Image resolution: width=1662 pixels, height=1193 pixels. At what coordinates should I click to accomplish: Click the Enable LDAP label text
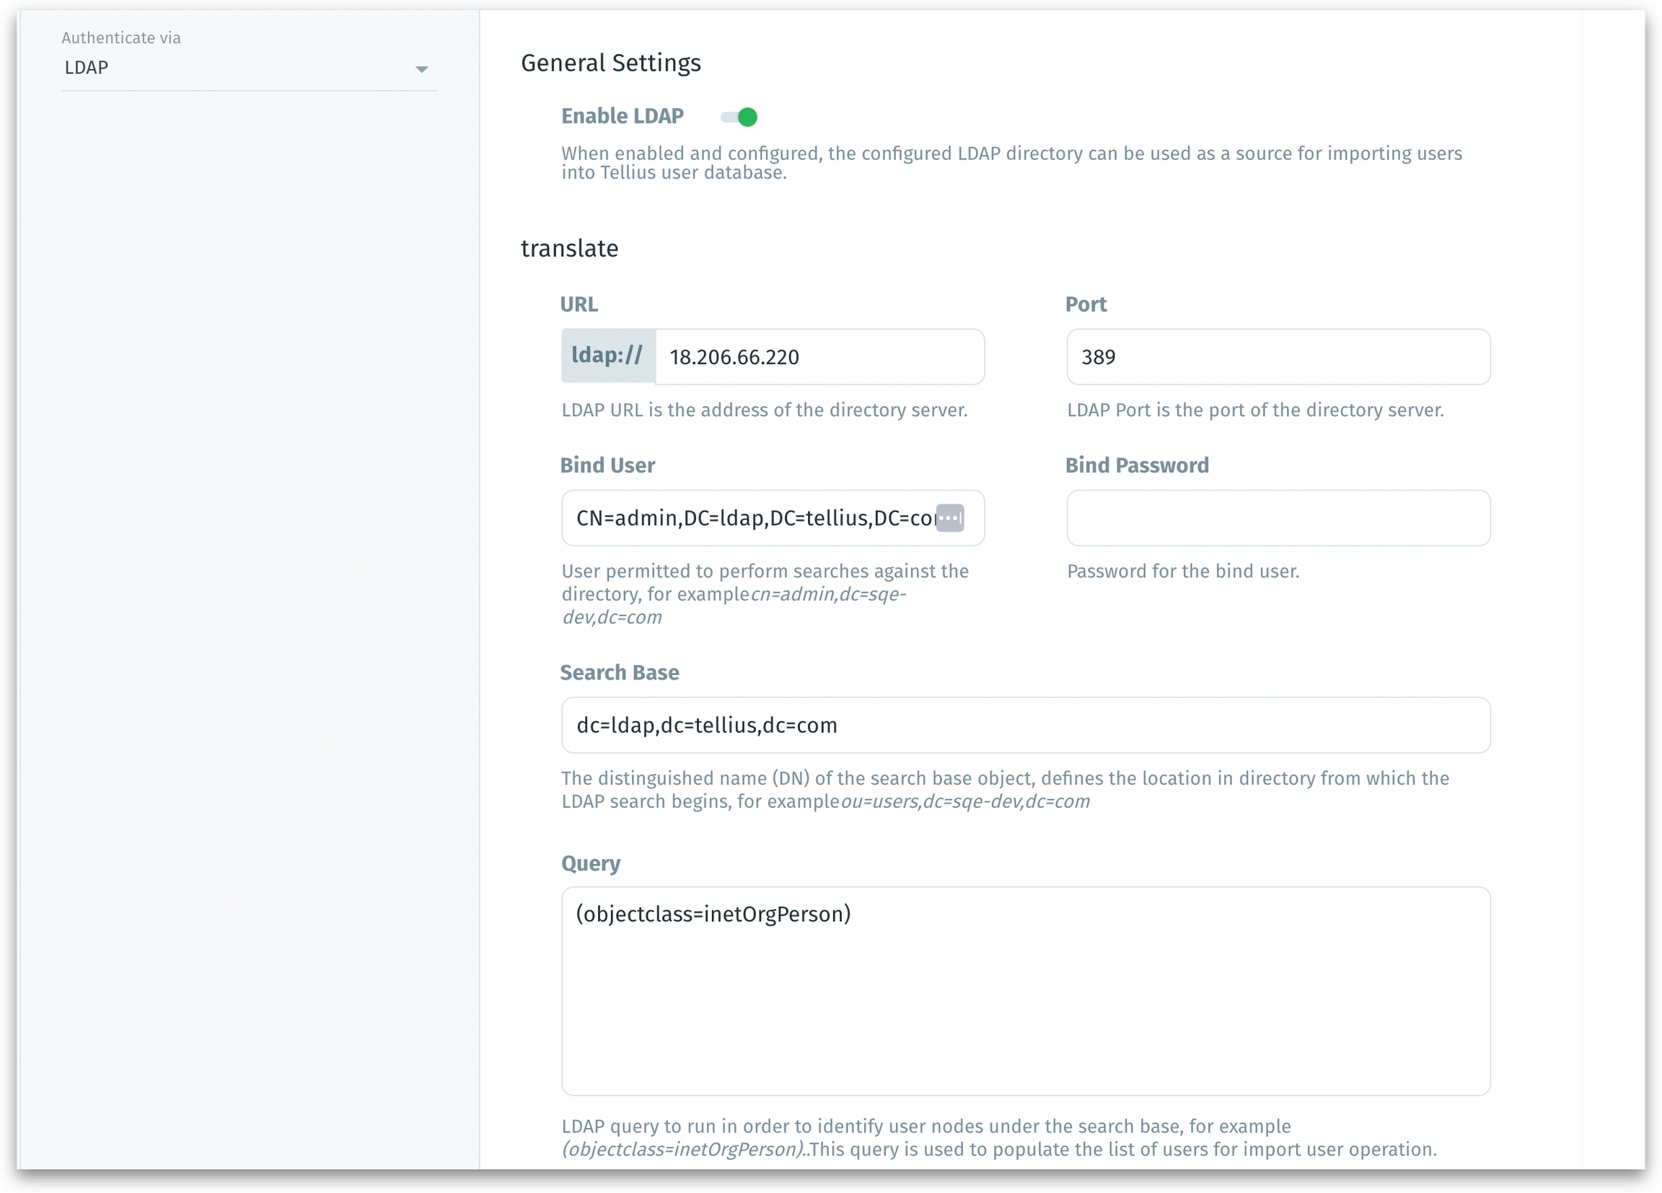pyautogui.click(x=622, y=116)
